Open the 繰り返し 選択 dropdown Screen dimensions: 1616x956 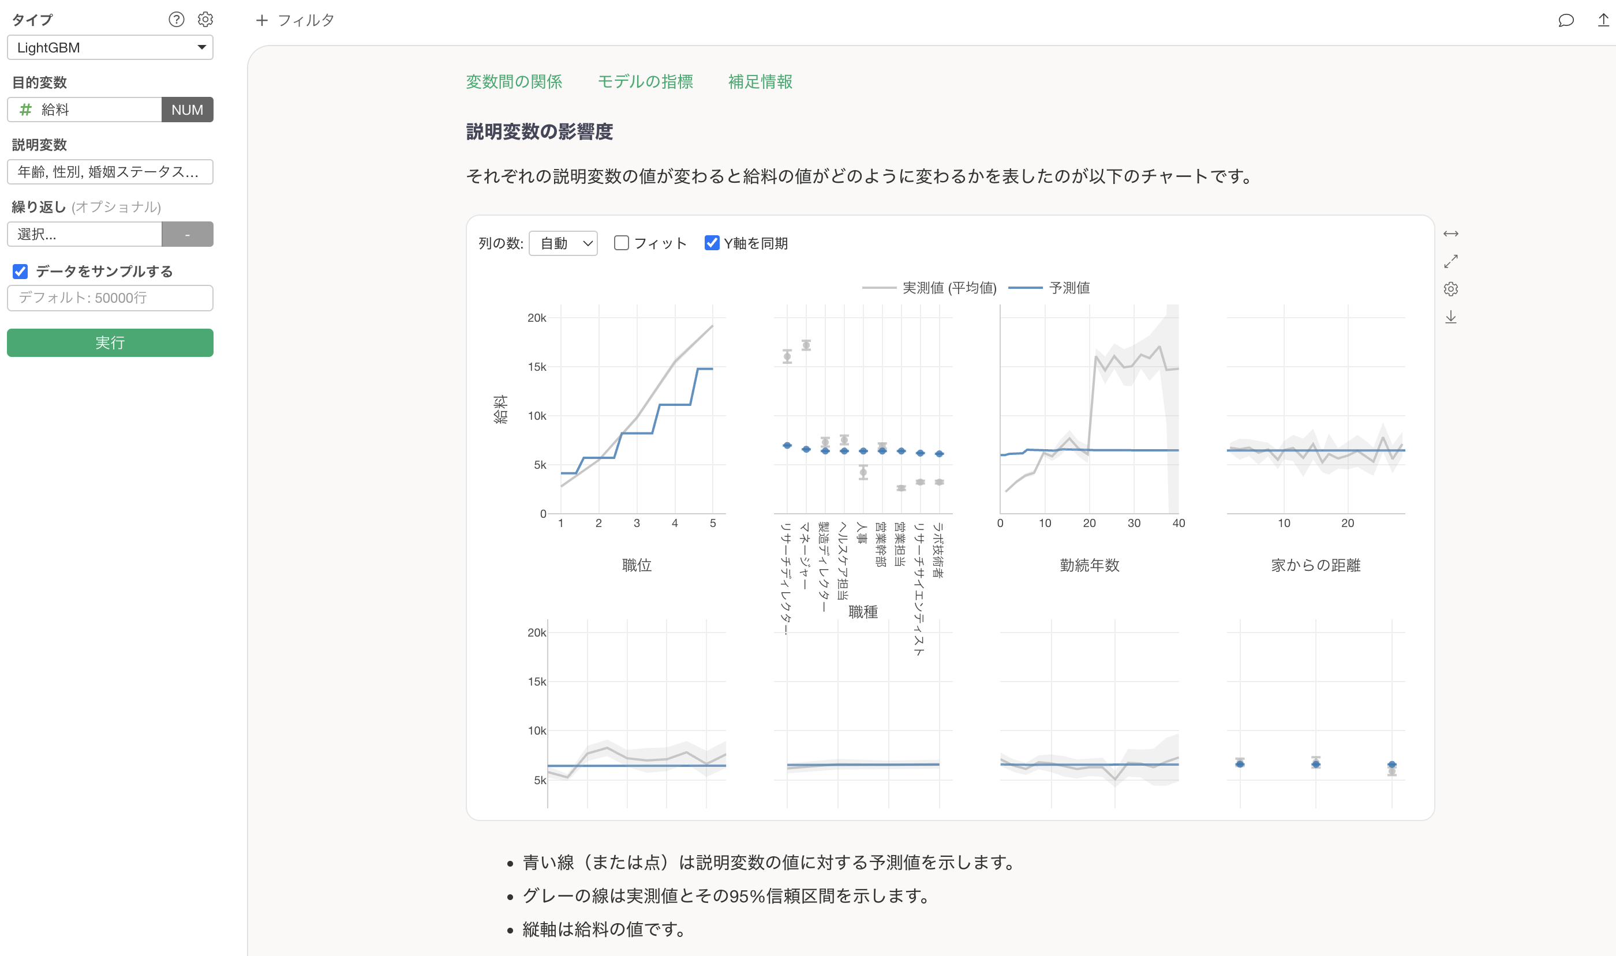[x=84, y=235]
